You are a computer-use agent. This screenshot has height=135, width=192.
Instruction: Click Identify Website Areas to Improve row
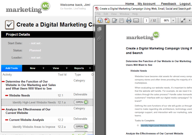point(34,127)
